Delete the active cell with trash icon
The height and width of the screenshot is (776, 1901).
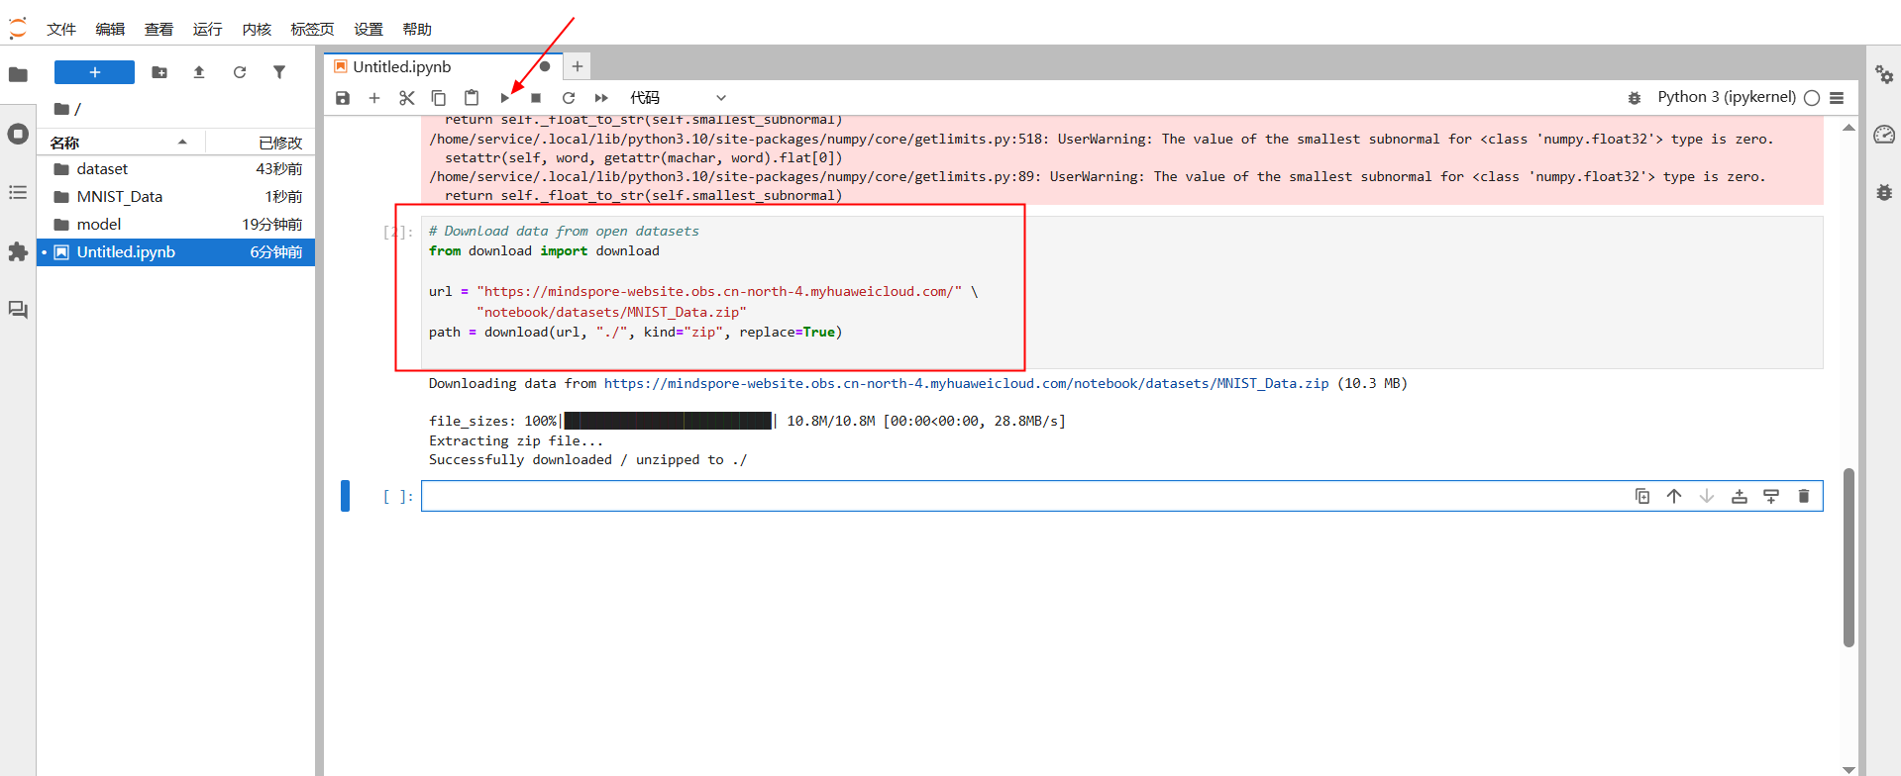(x=1804, y=496)
